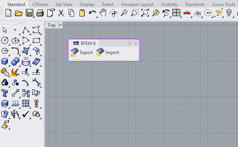Image resolution: width=238 pixels, height=147 pixels.
Task: Select the Fillet Curves tool
Action: point(15,51)
